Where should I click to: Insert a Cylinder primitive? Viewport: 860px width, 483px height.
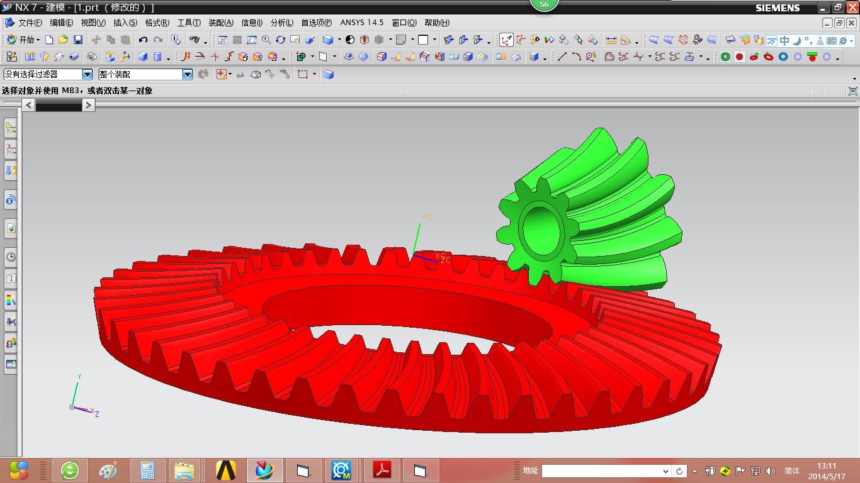(157, 57)
